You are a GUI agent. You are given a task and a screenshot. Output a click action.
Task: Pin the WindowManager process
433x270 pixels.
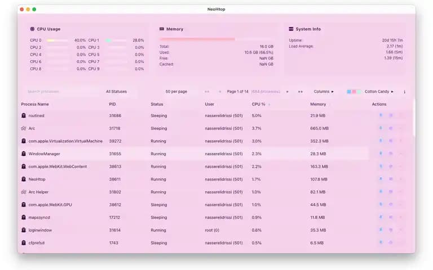(x=381, y=154)
